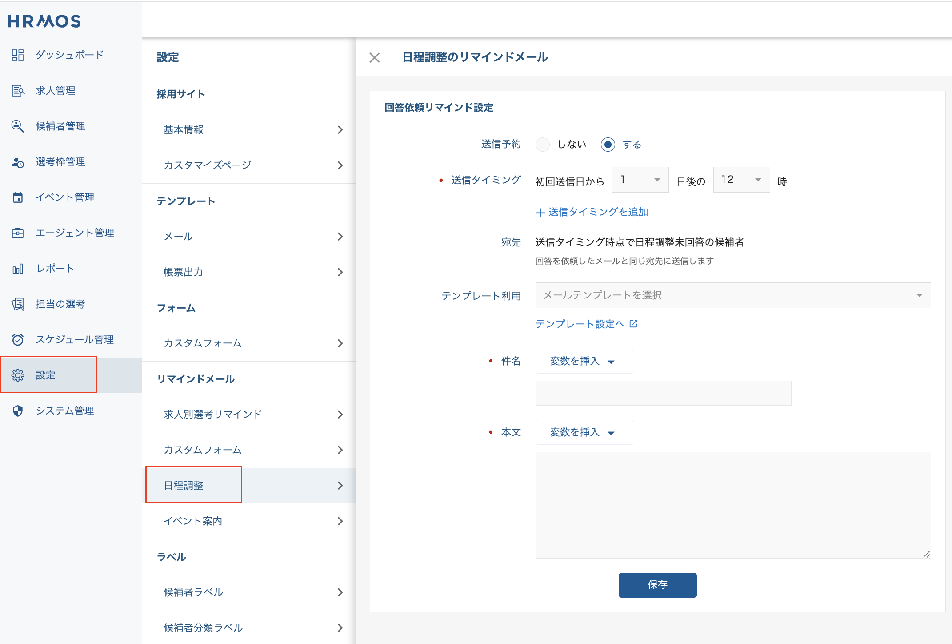Click the Dashboard grid icon
Viewport: 952px width, 644px height.
18,55
